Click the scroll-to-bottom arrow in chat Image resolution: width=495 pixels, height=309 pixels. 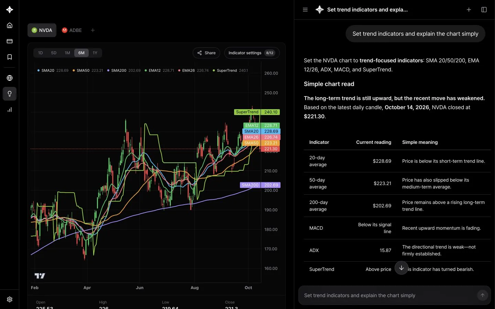tap(401, 268)
